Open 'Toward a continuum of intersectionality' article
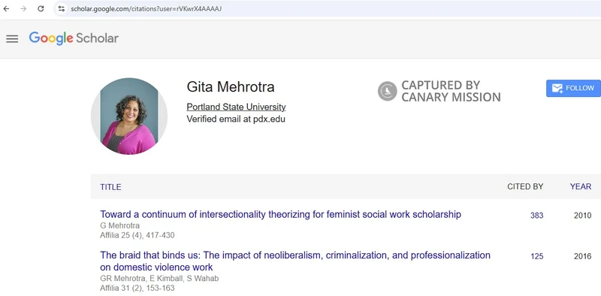 tap(280, 214)
